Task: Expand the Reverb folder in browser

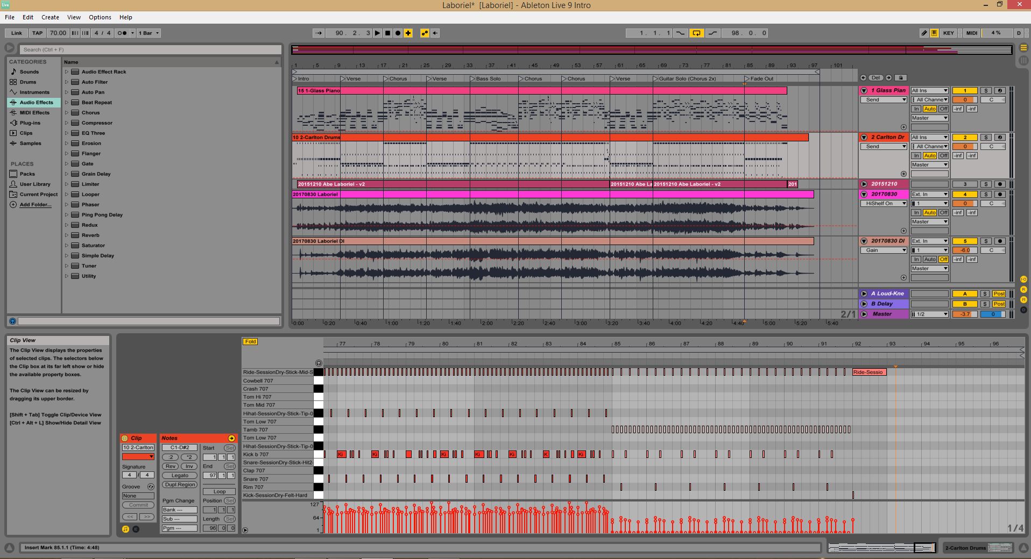Action: click(x=67, y=235)
